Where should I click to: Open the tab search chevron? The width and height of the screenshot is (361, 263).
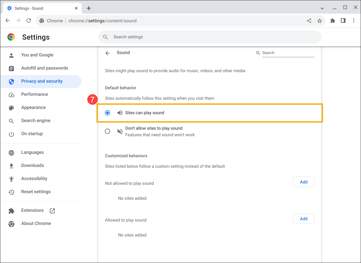pyautogui.click(x=322, y=8)
